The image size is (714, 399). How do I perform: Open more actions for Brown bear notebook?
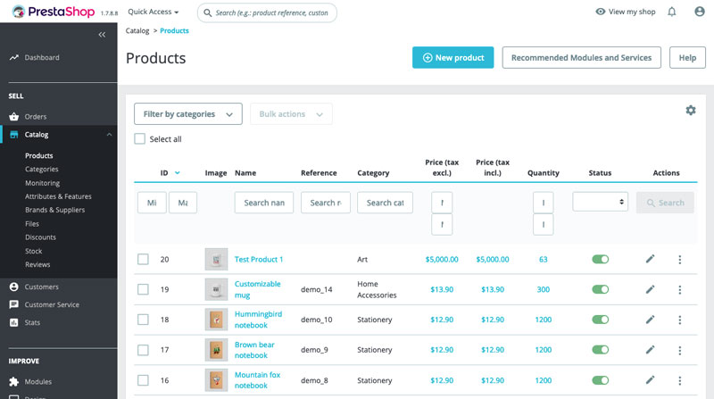680,350
